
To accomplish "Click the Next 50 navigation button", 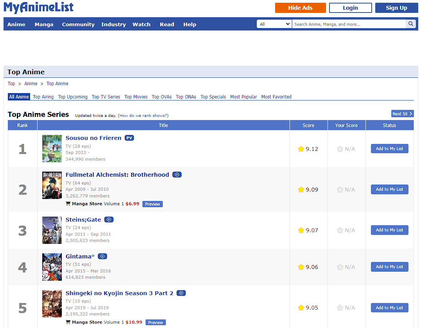I will [x=402, y=113].
